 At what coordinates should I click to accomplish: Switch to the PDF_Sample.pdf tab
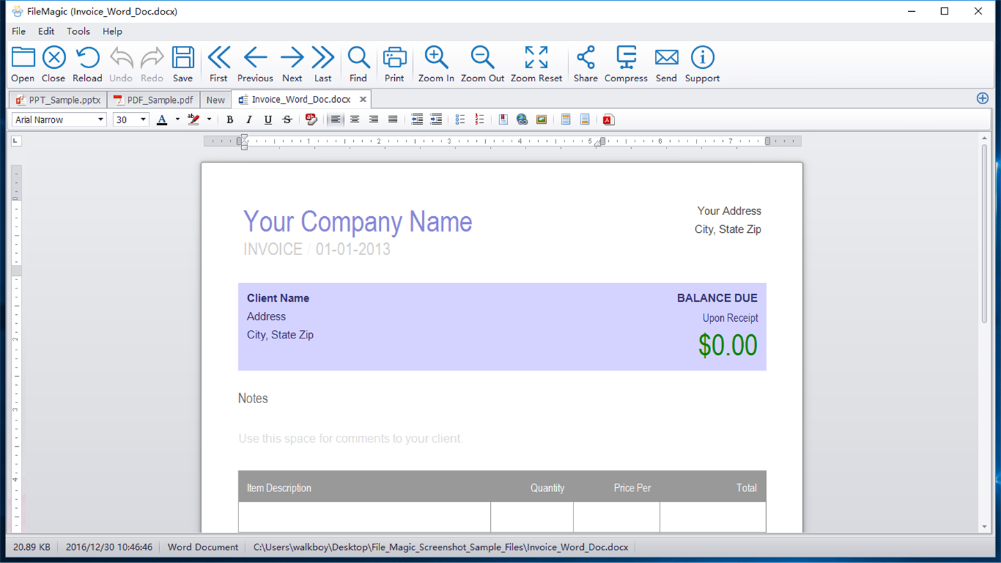pyautogui.click(x=154, y=99)
